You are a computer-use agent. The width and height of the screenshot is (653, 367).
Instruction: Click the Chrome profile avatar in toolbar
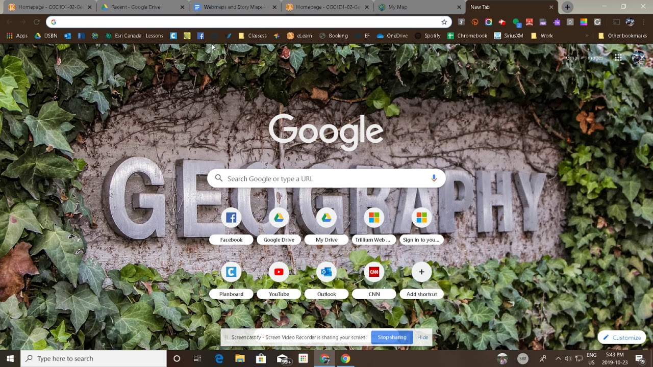point(630,22)
